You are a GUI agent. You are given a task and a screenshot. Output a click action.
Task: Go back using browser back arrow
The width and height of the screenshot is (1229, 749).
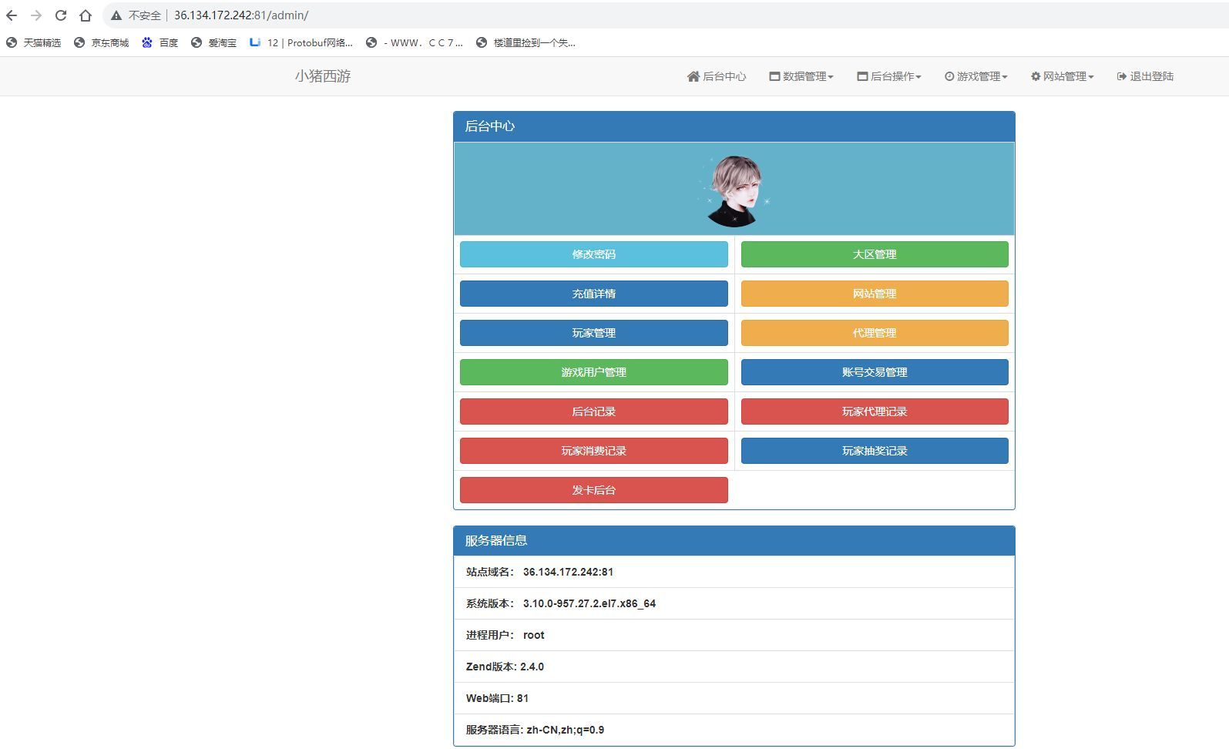coord(12,15)
